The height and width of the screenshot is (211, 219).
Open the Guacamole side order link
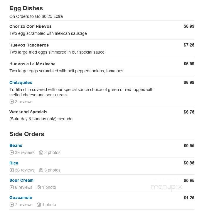21,198
